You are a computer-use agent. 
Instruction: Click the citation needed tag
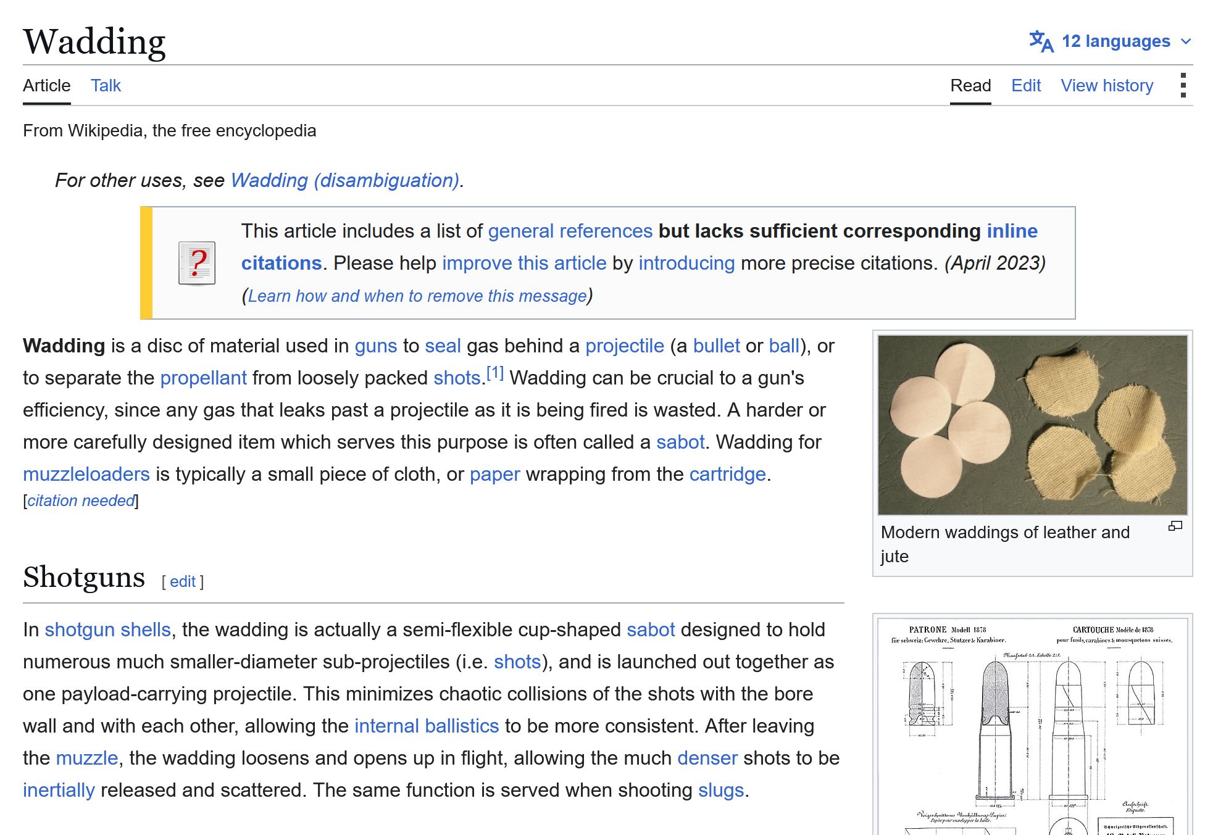81,501
